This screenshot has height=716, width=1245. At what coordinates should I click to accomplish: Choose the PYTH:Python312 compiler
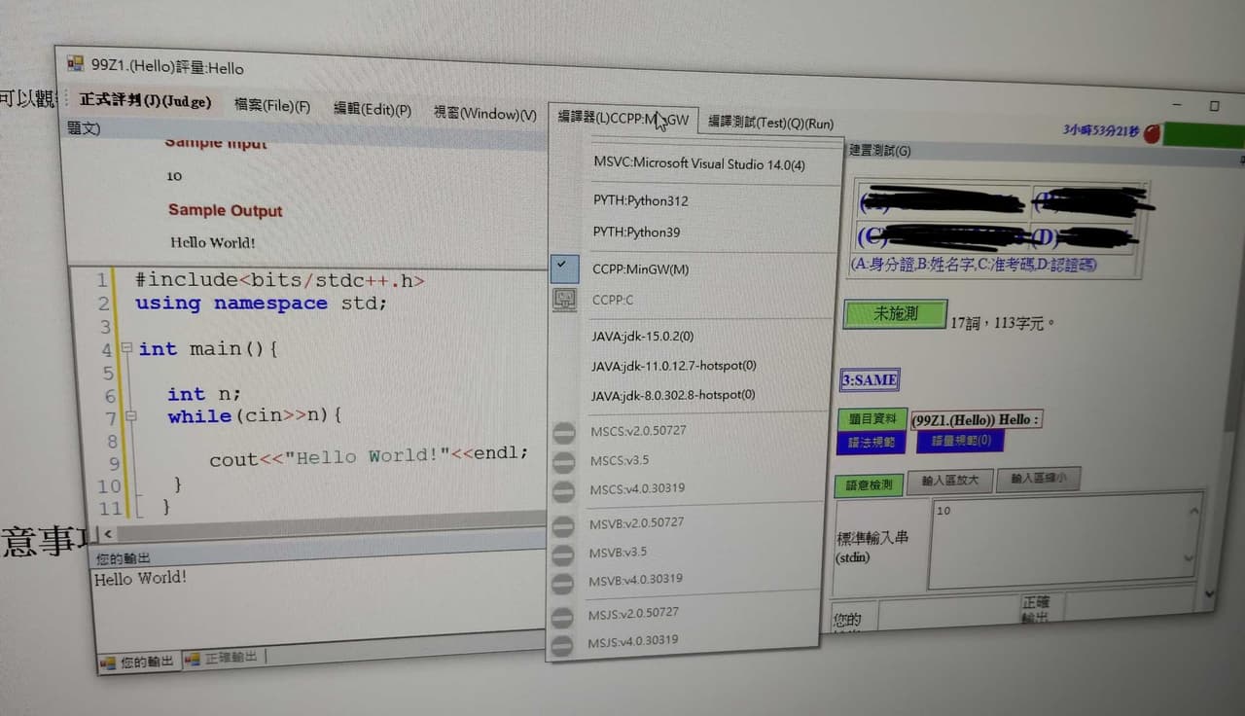click(641, 201)
